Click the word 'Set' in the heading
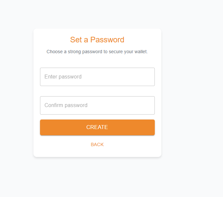 coord(76,40)
